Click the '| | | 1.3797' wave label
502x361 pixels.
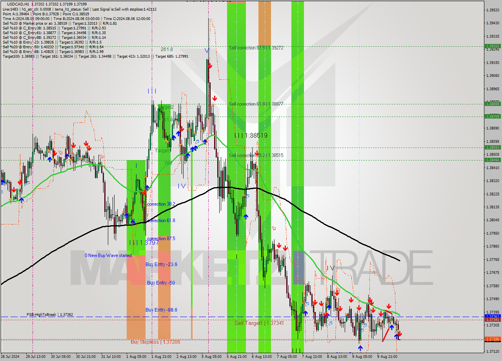[144, 242]
